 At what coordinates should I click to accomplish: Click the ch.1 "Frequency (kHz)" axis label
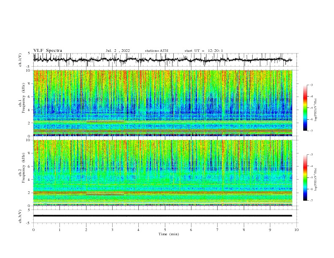tap(24, 98)
